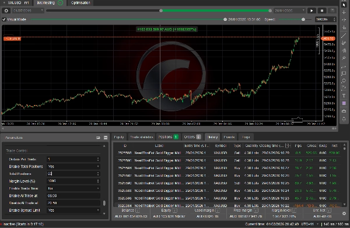
Task: Open the Orders tab
Action: coord(192,137)
